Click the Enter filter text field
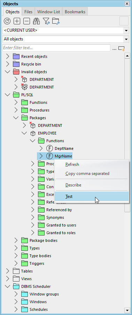This screenshot has width=132, height=315. (x=56, y=48)
